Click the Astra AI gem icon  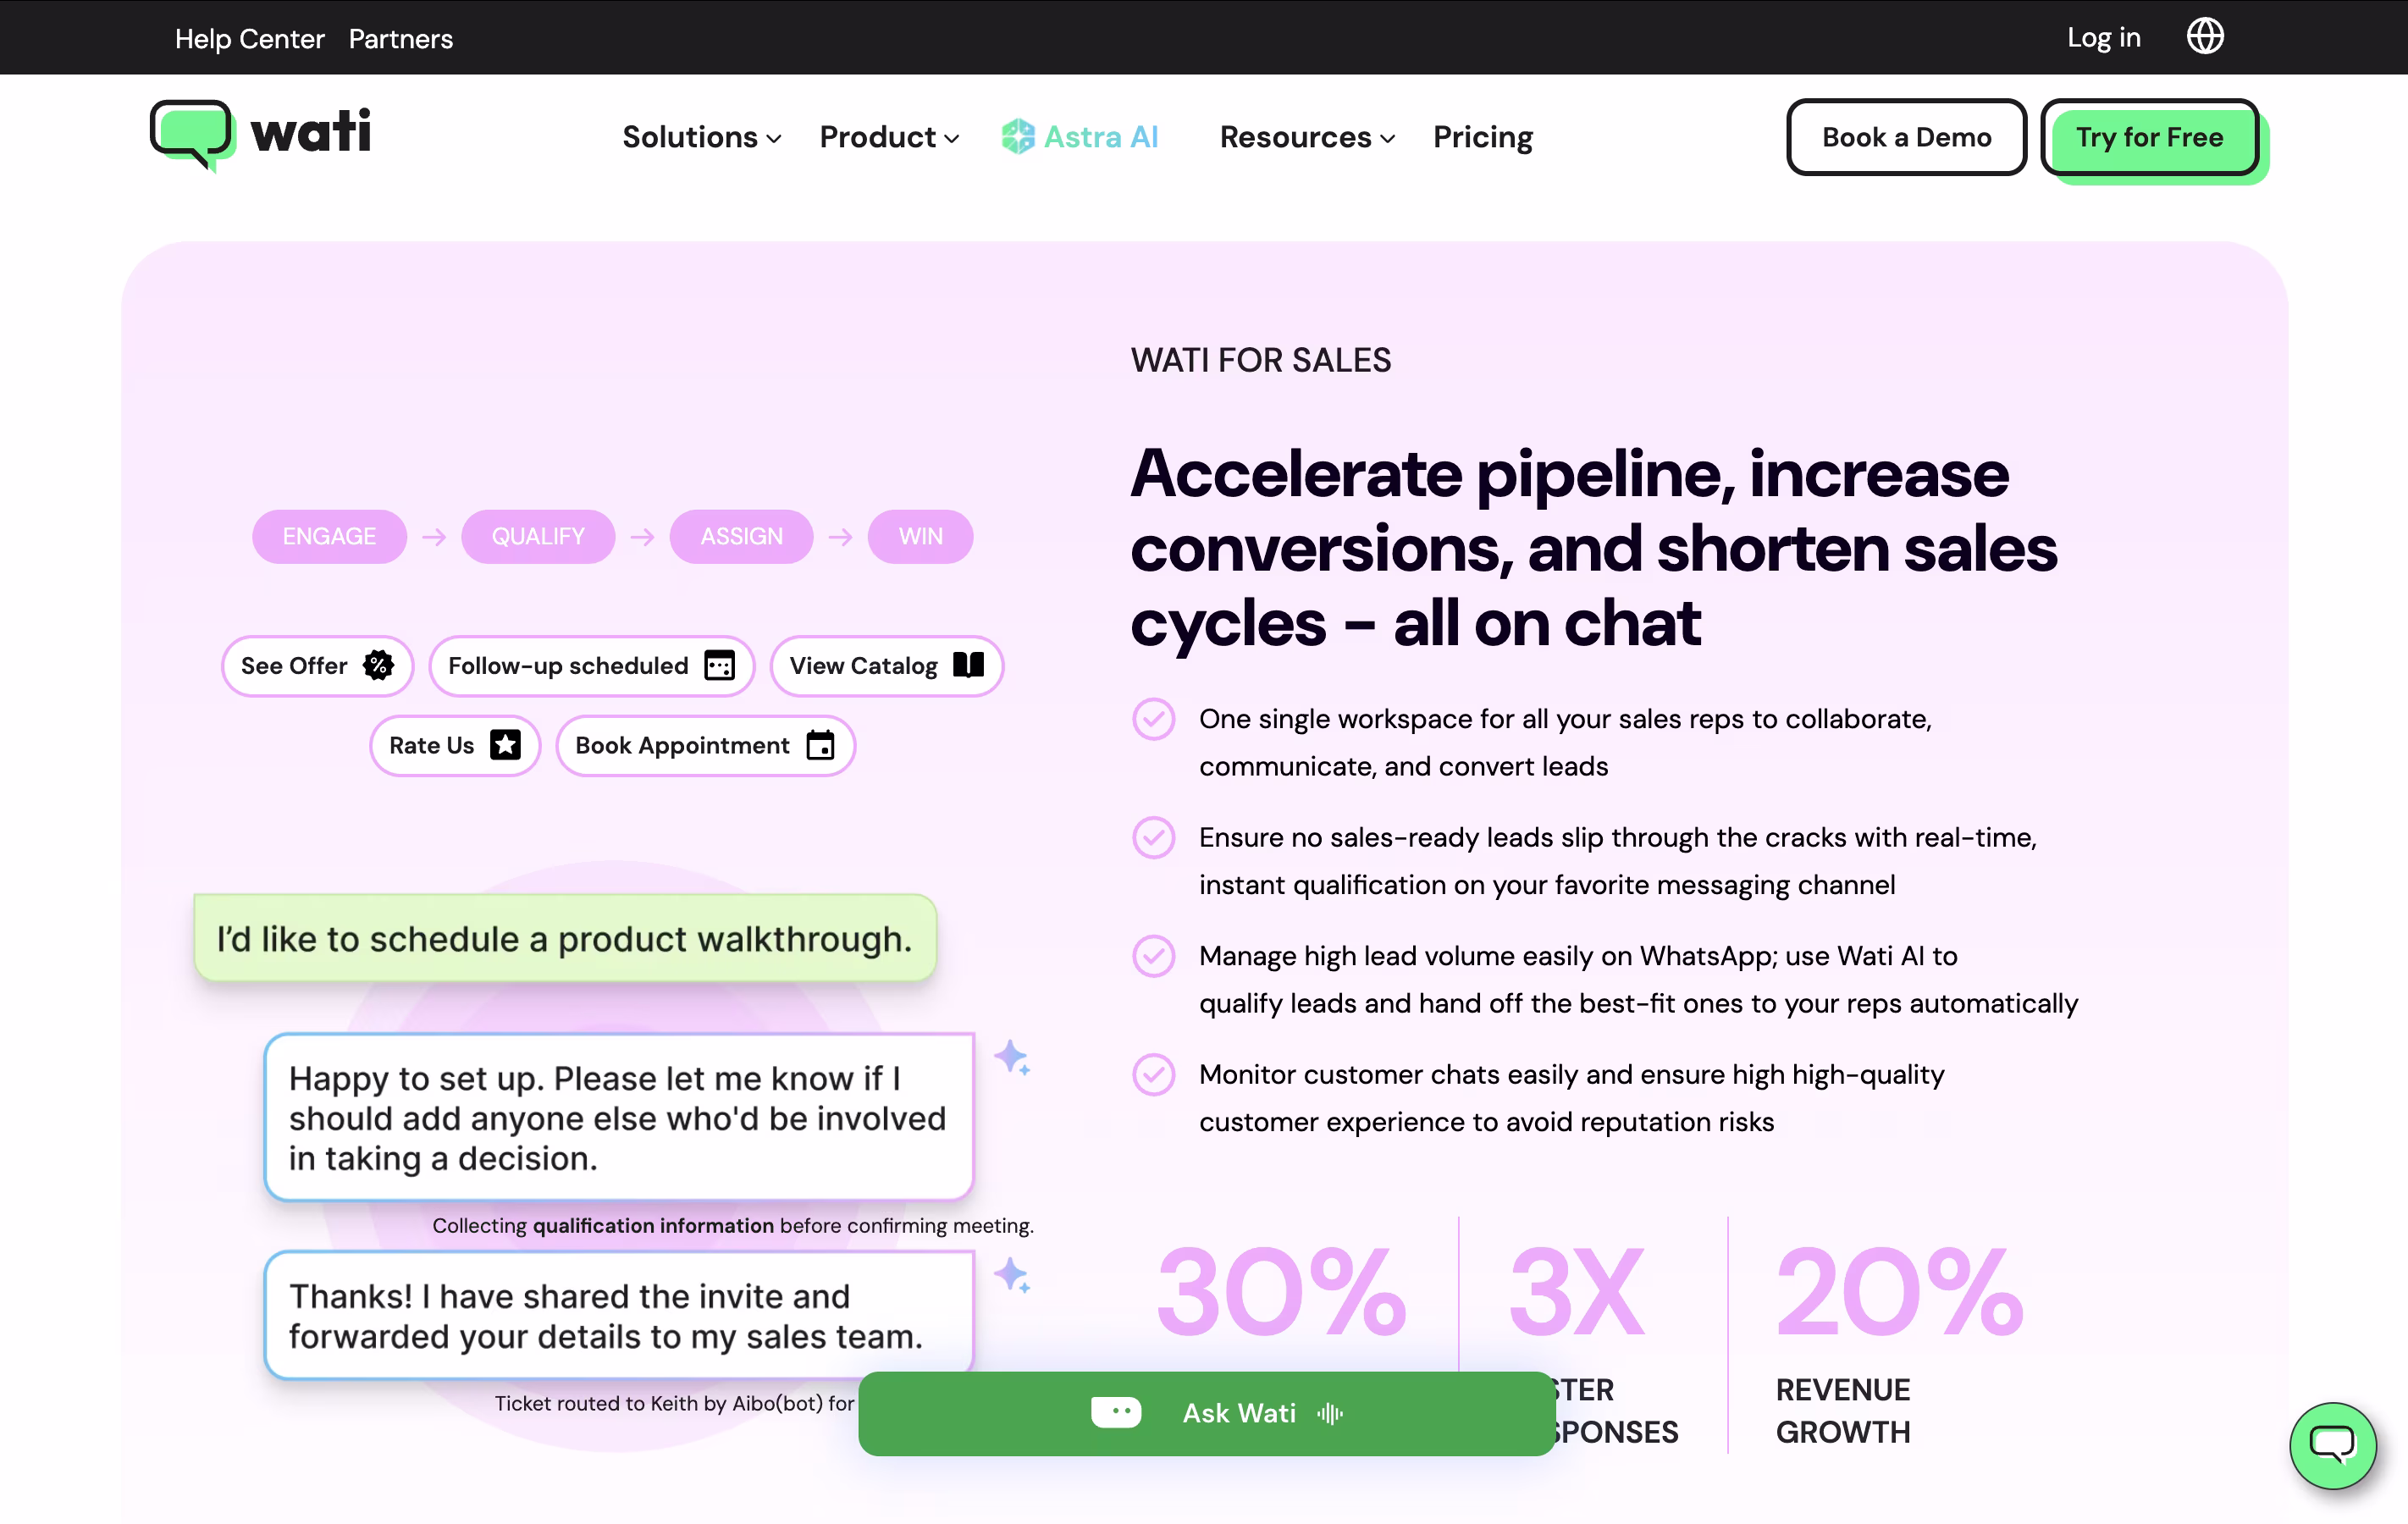[1017, 137]
